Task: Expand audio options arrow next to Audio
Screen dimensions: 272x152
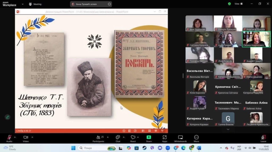Action: point(15,137)
